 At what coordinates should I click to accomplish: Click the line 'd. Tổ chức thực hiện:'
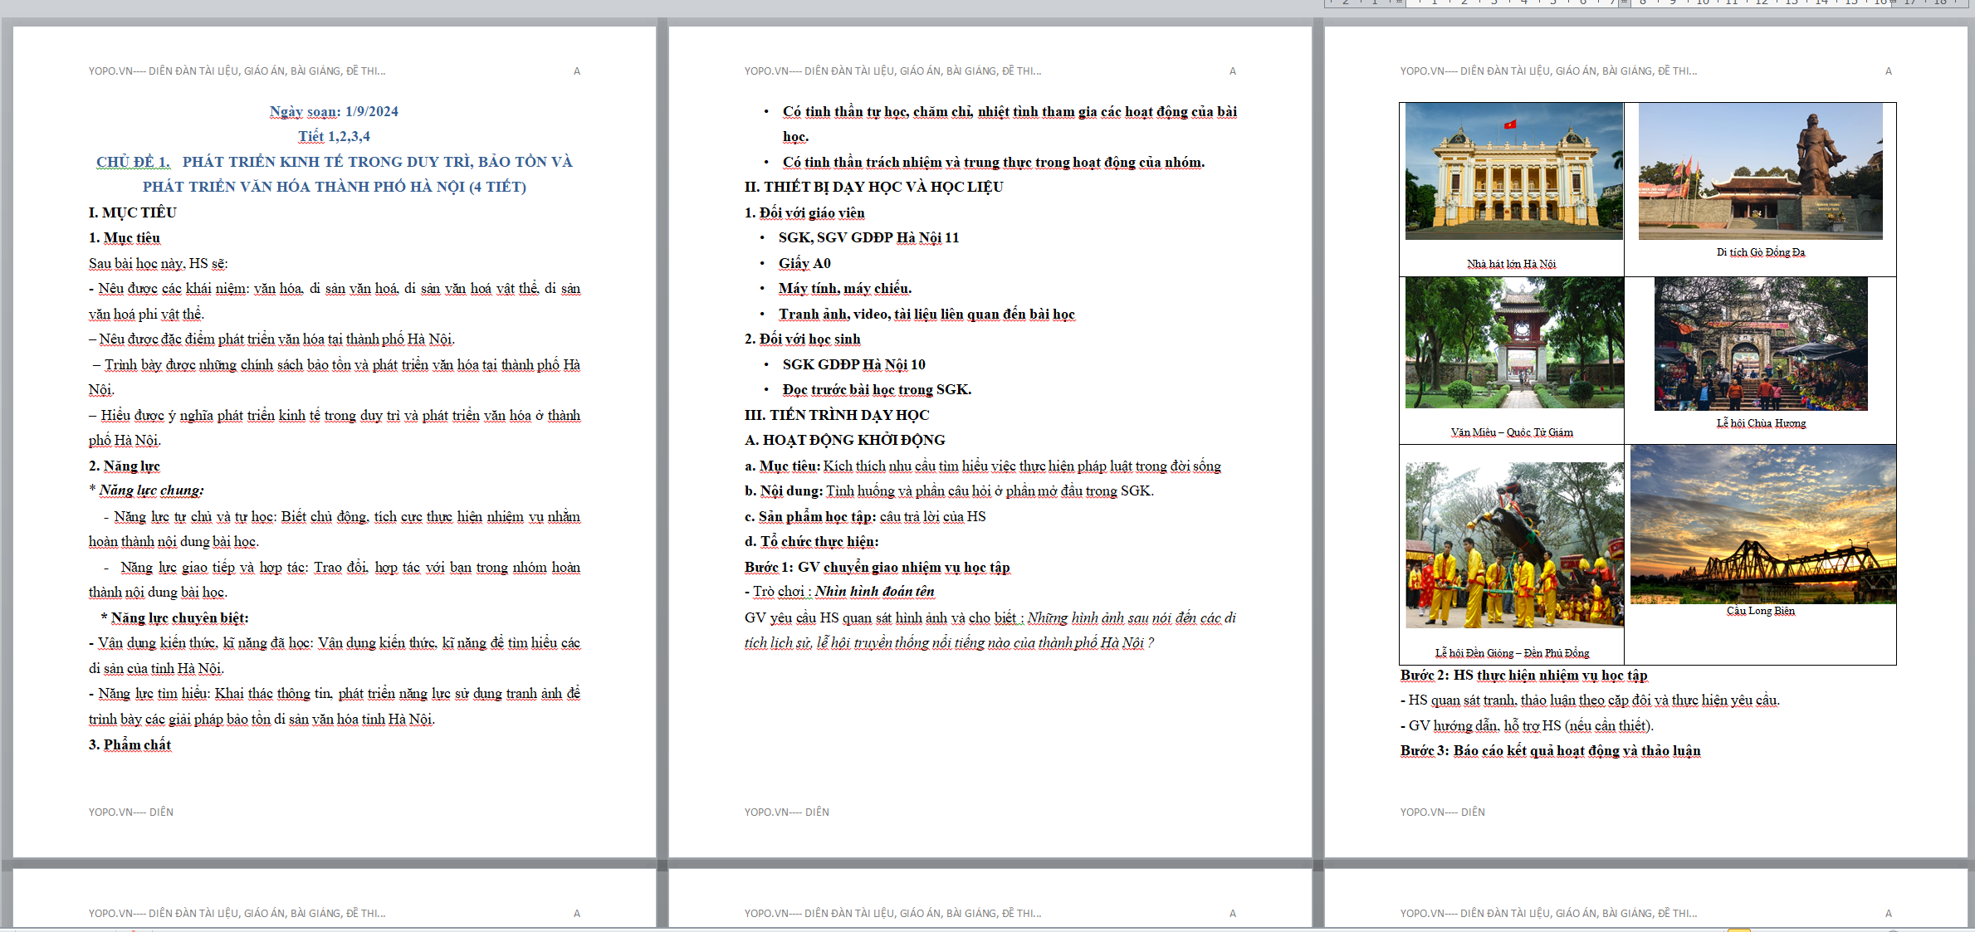[811, 541]
